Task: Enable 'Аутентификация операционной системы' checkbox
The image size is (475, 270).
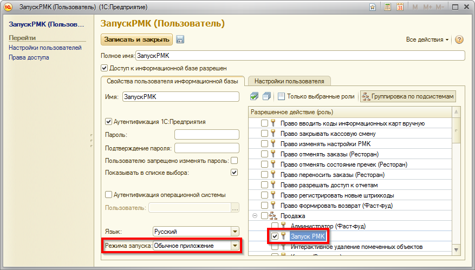Action: click(x=108, y=195)
